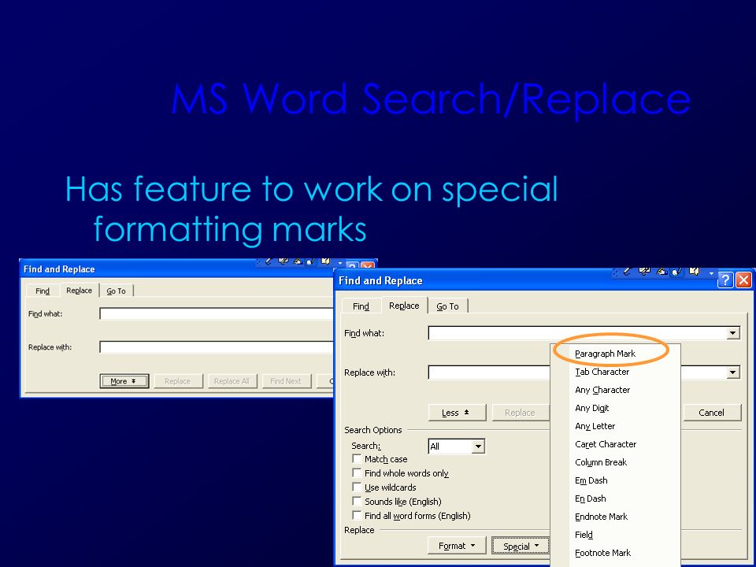Insert Column Break from the Special menu

point(601,462)
